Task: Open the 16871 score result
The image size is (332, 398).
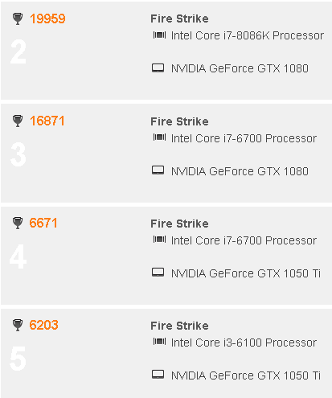Action: 47,121
